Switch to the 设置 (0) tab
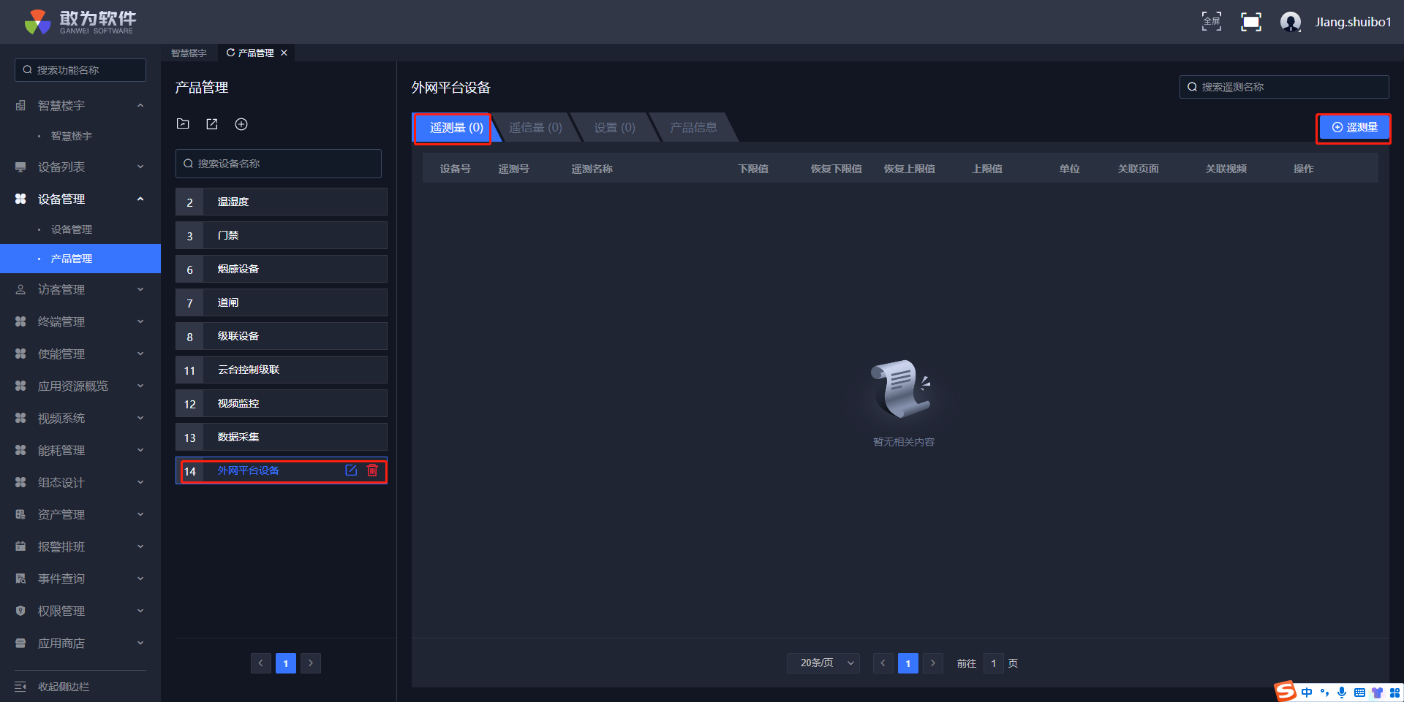1404x702 pixels. 614,128
